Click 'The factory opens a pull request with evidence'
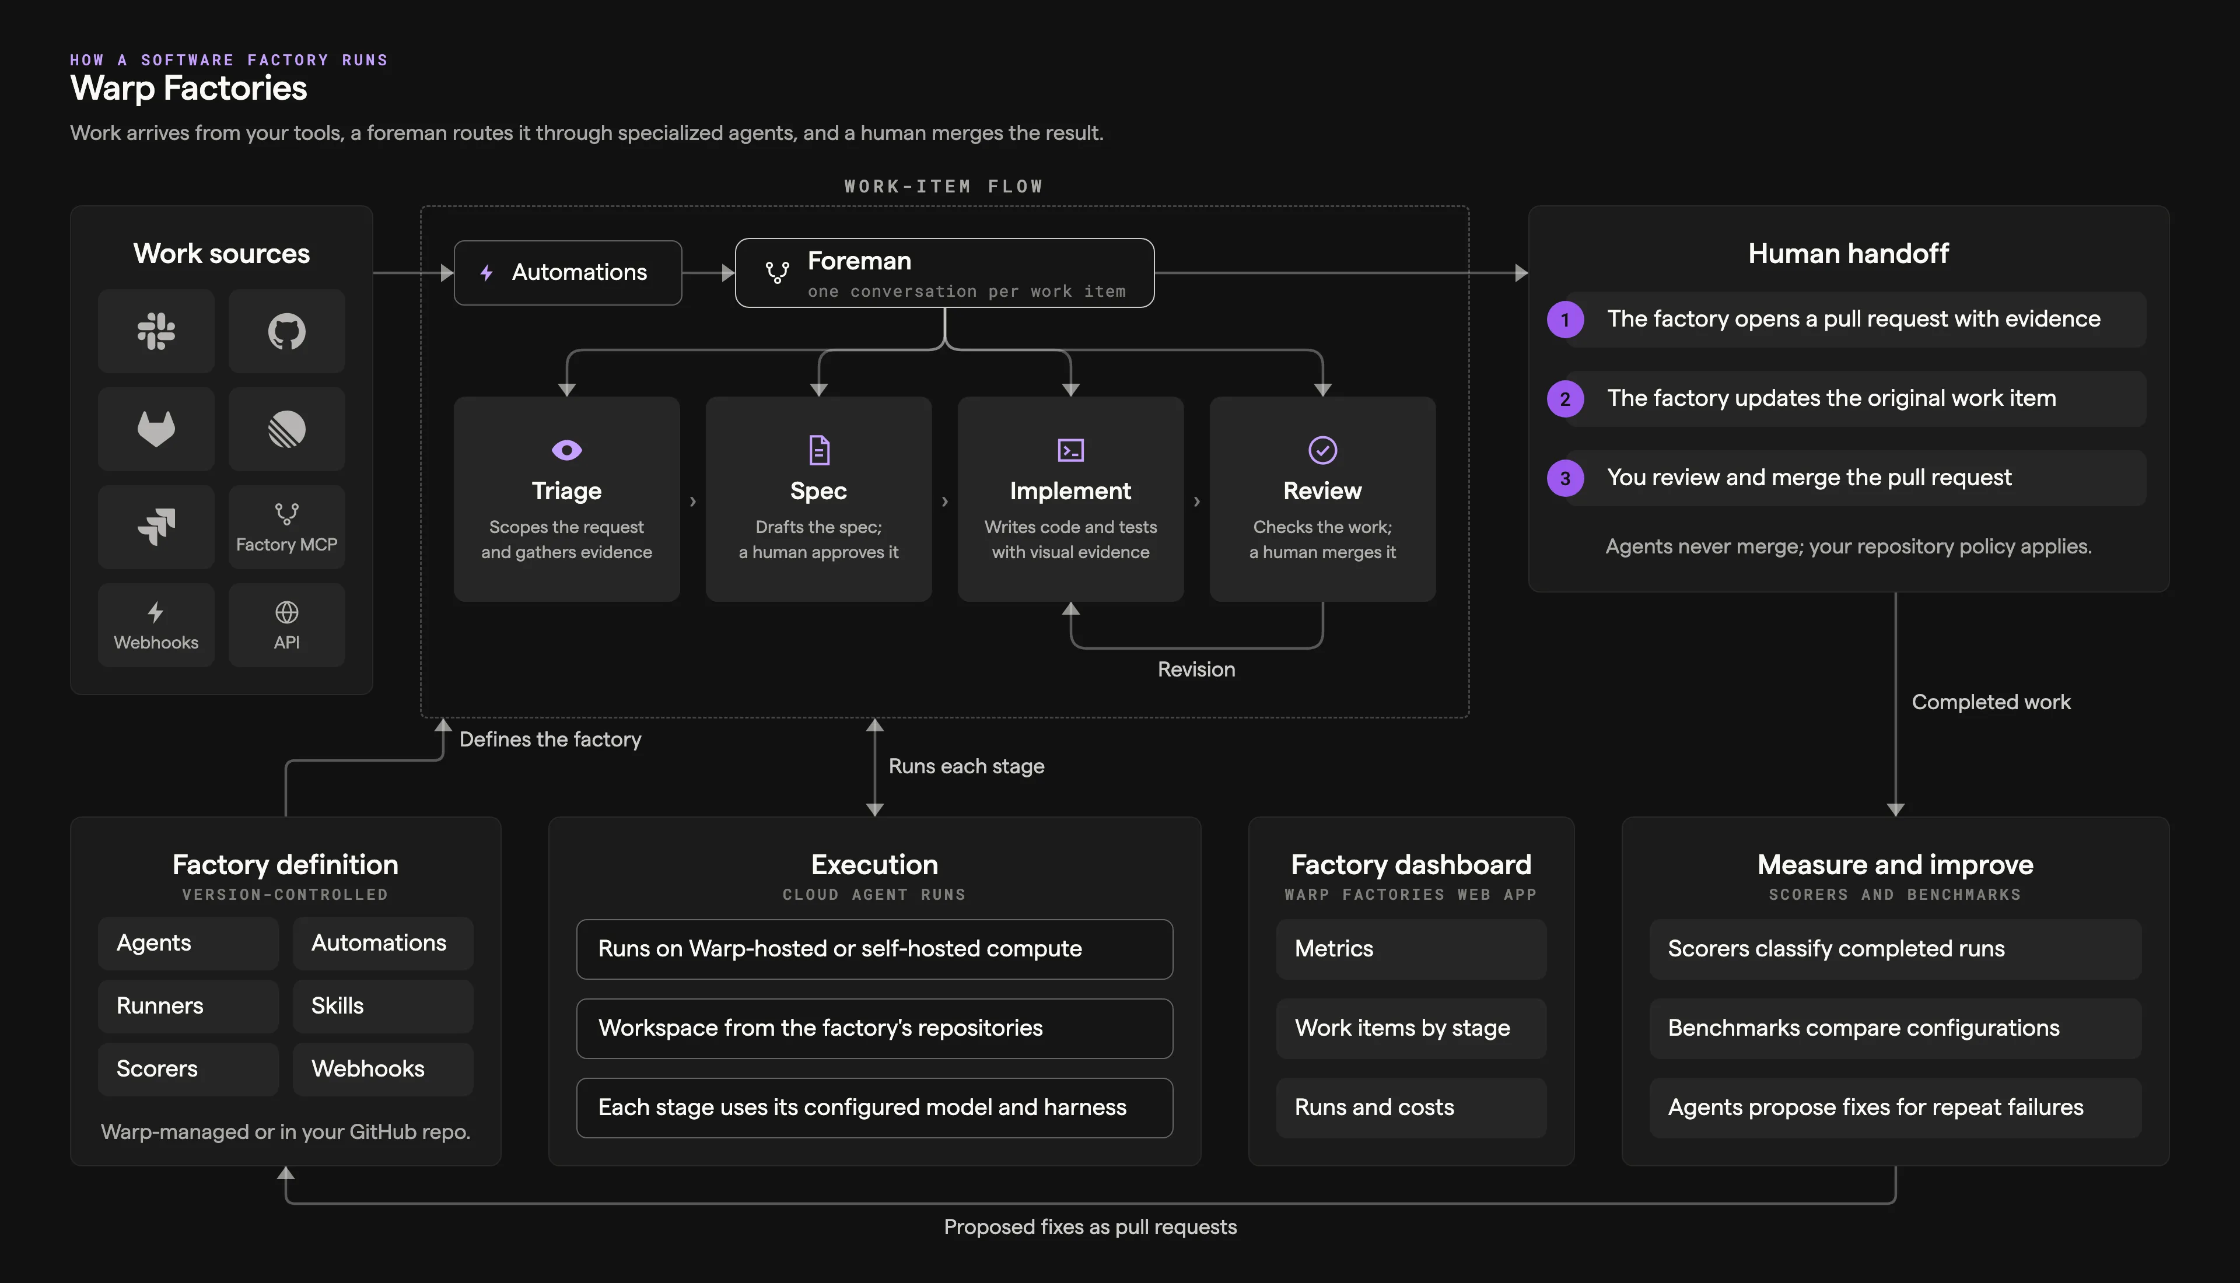Viewport: 2240px width, 1283px height. pyautogui.click(x=1856, y=320)
